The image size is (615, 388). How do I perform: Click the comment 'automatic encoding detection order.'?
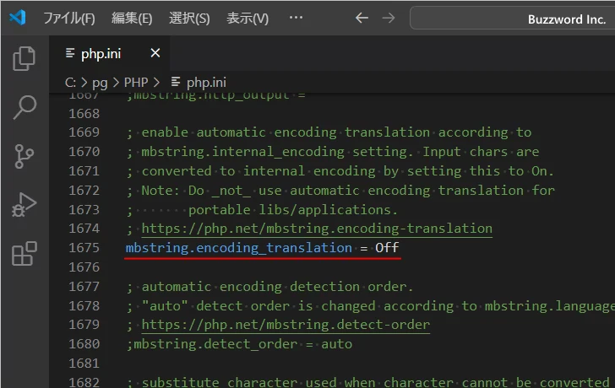pos(277,287)
